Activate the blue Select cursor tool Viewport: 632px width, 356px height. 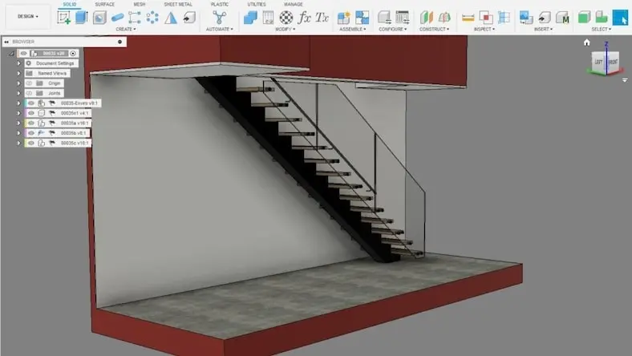click(x=620, y=18)
